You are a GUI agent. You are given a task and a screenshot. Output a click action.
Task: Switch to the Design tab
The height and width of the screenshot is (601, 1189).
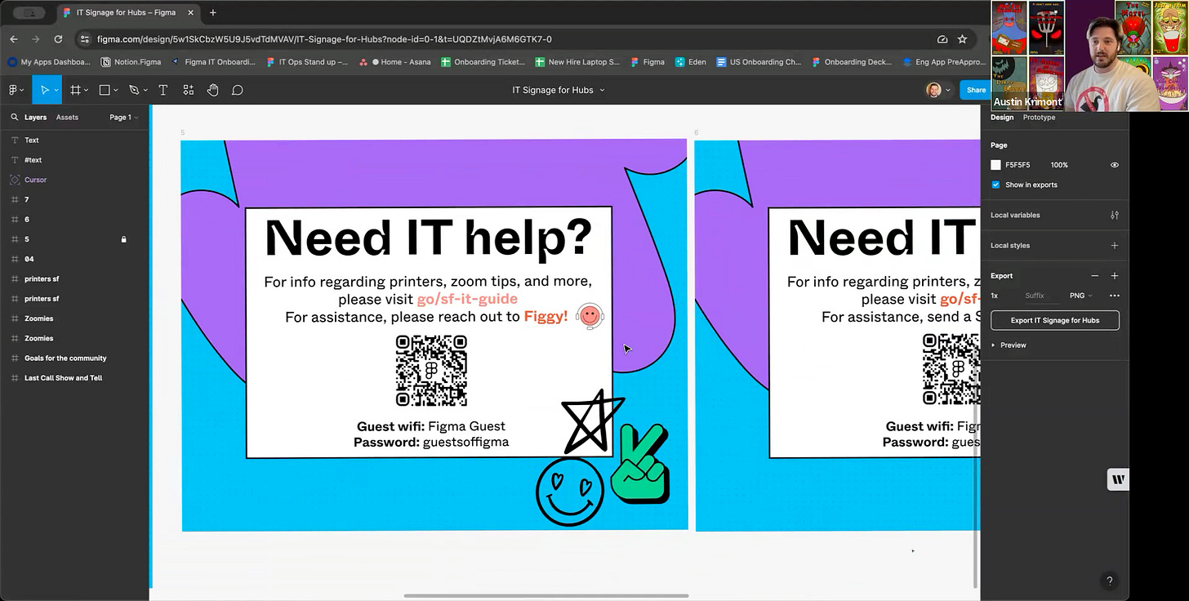(x=1002, y=118)
